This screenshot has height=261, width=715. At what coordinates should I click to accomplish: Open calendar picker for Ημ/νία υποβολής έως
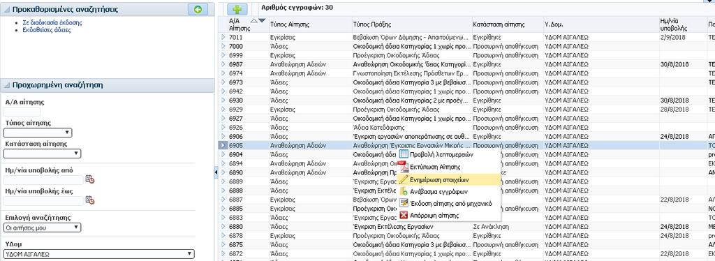(90, 200)
